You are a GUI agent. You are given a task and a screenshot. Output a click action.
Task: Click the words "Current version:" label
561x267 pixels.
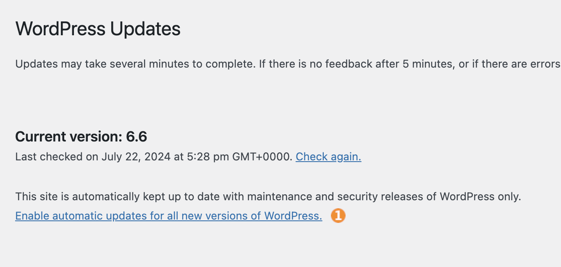68,137
